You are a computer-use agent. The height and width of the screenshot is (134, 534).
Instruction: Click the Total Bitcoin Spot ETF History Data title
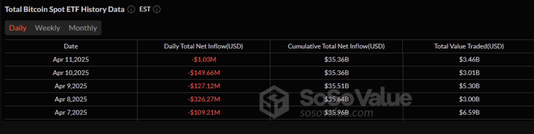64,9
